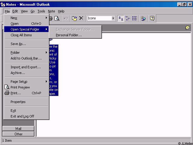Image resolution: width=193 pixels, height=145 pixels.
Task: Close the Outlook window
Action: (x=190, y=5)
